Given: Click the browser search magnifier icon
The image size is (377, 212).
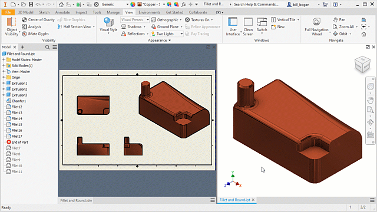Looking at the screenshot, I should tap(47, 47).
